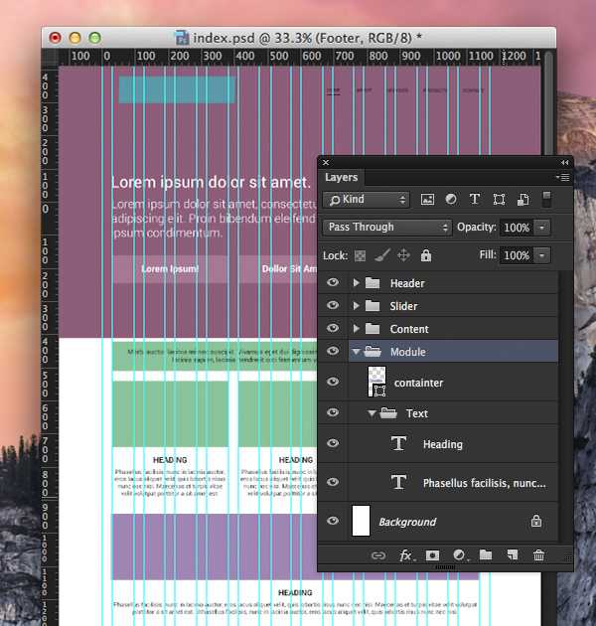
Task: Open the Opacity slider arrow
Action: pos(541,228)
